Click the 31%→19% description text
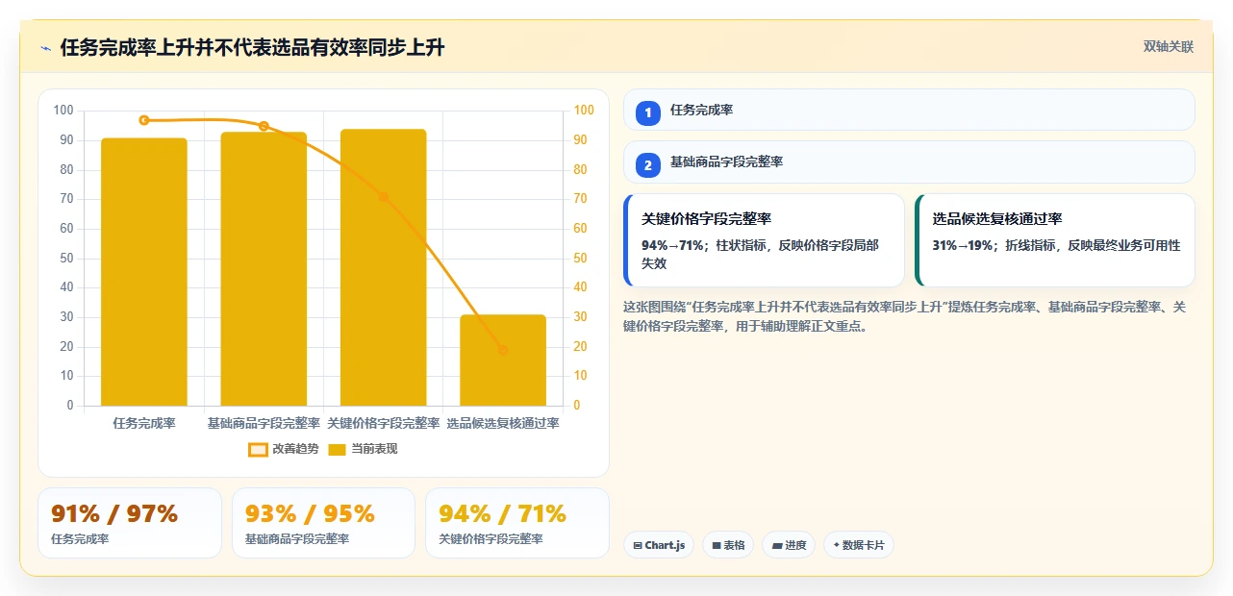 (x=1056, y=245)
